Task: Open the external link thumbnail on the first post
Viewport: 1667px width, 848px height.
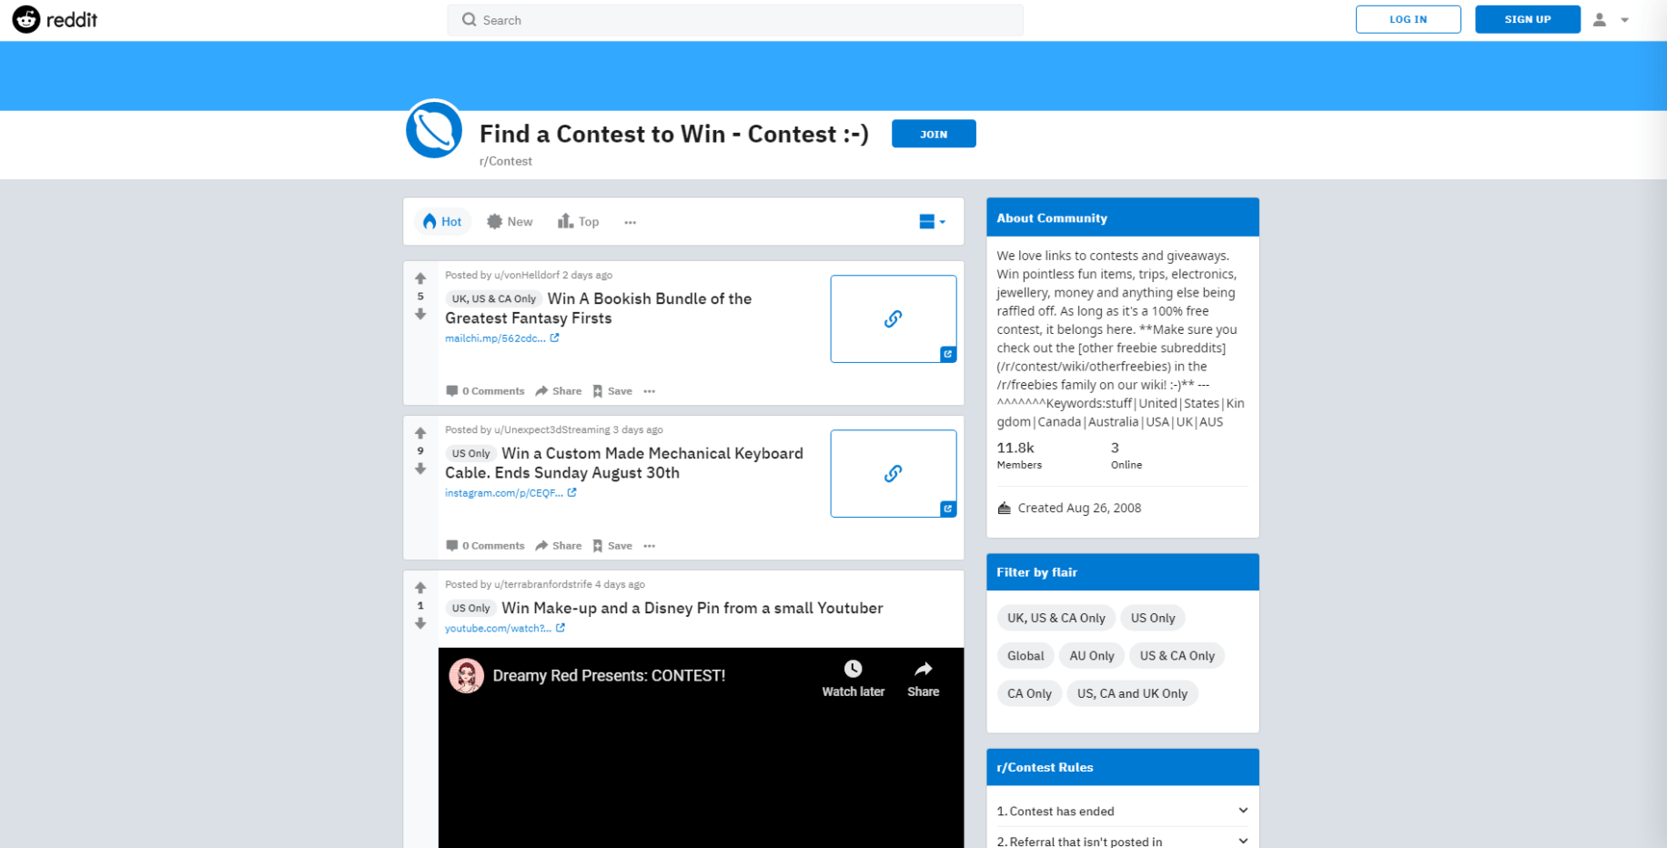Action: point(893,318)
